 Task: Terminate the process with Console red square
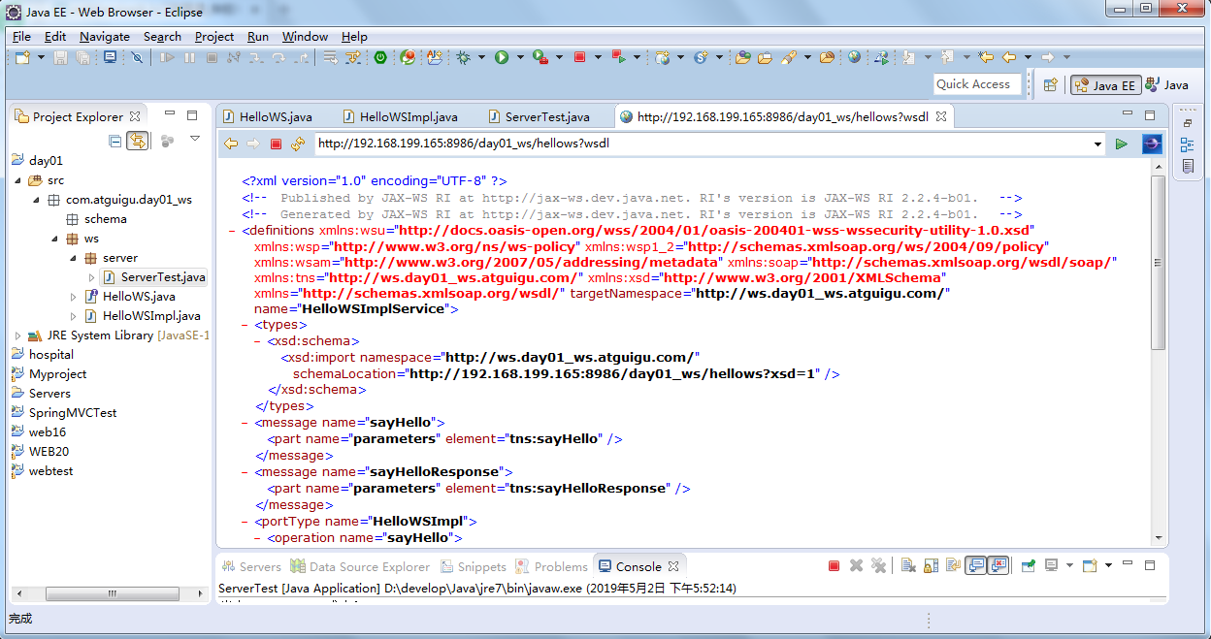pyautogui.click(x=834, y=565)
